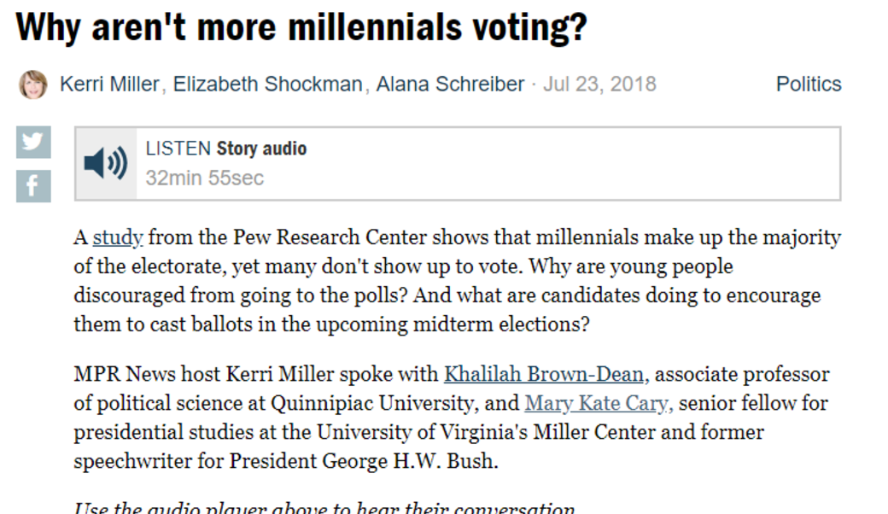Play story audio via speaker icon
Screen dimensions: 888x514
[106, 163]
